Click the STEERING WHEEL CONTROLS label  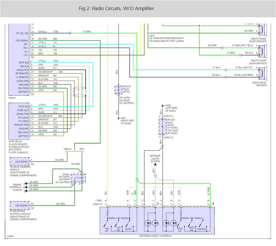click(x=155, y=236)
